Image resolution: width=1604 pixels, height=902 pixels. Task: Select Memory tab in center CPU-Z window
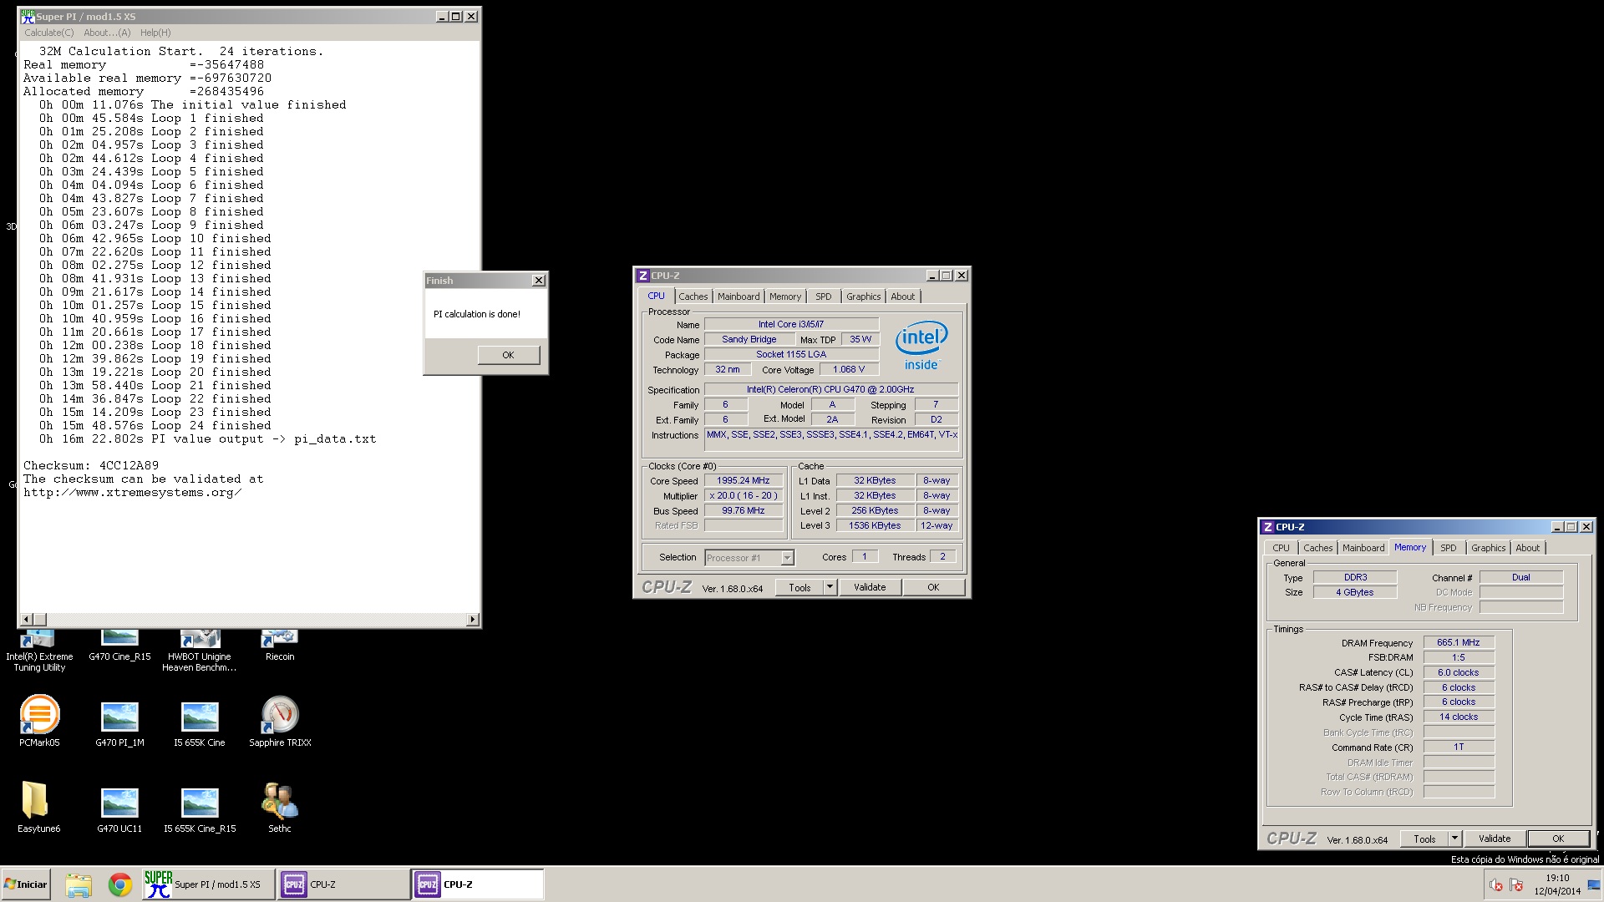pyautogui.click(x=785, y=296)
